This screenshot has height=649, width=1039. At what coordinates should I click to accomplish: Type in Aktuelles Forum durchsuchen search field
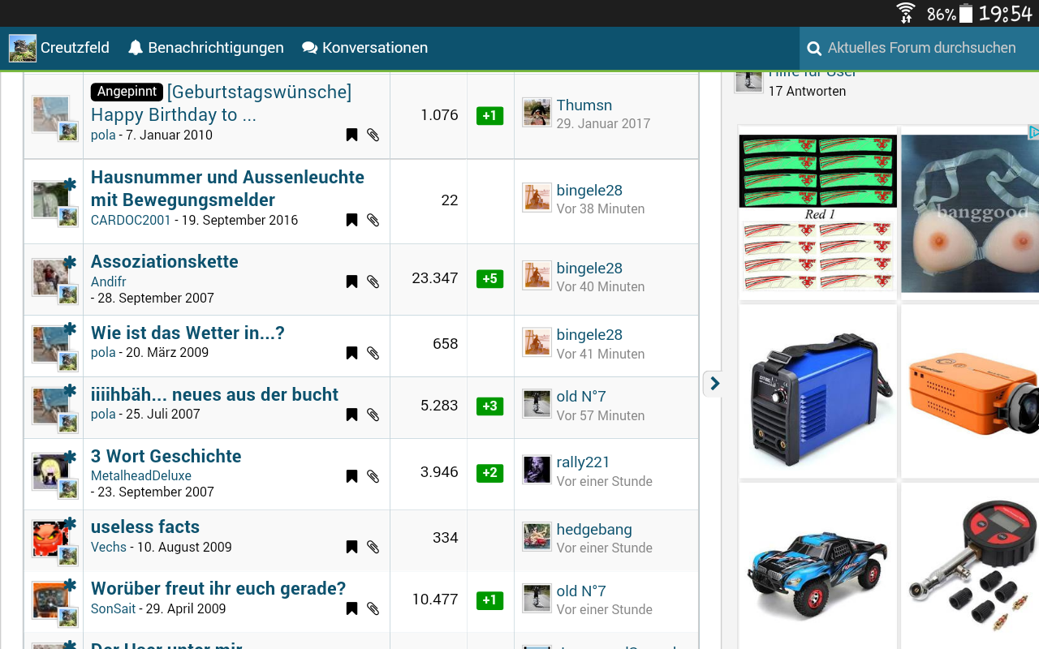(921, 48)
